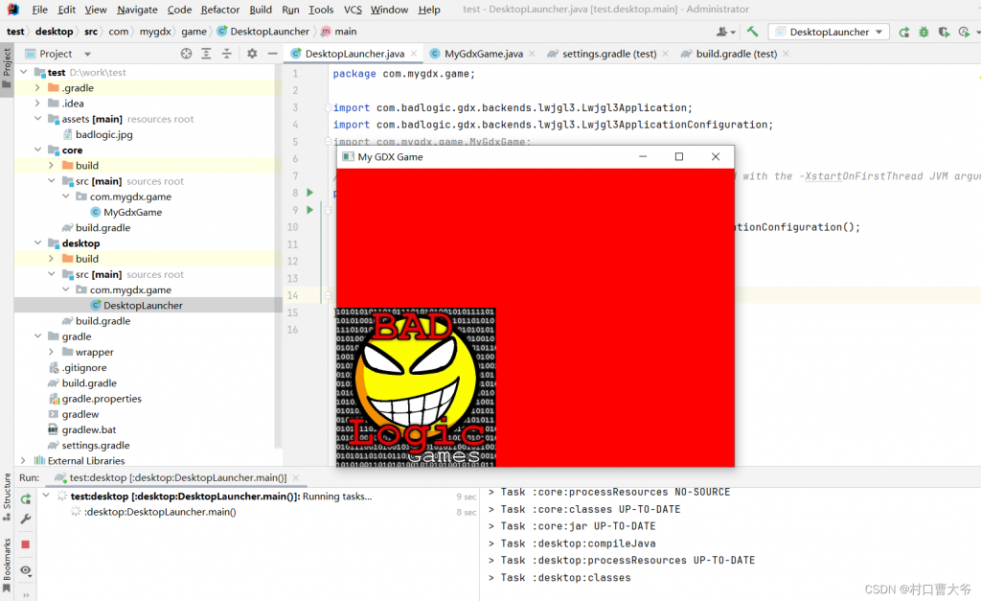Expand the .gradle folder in project tree

37,88
